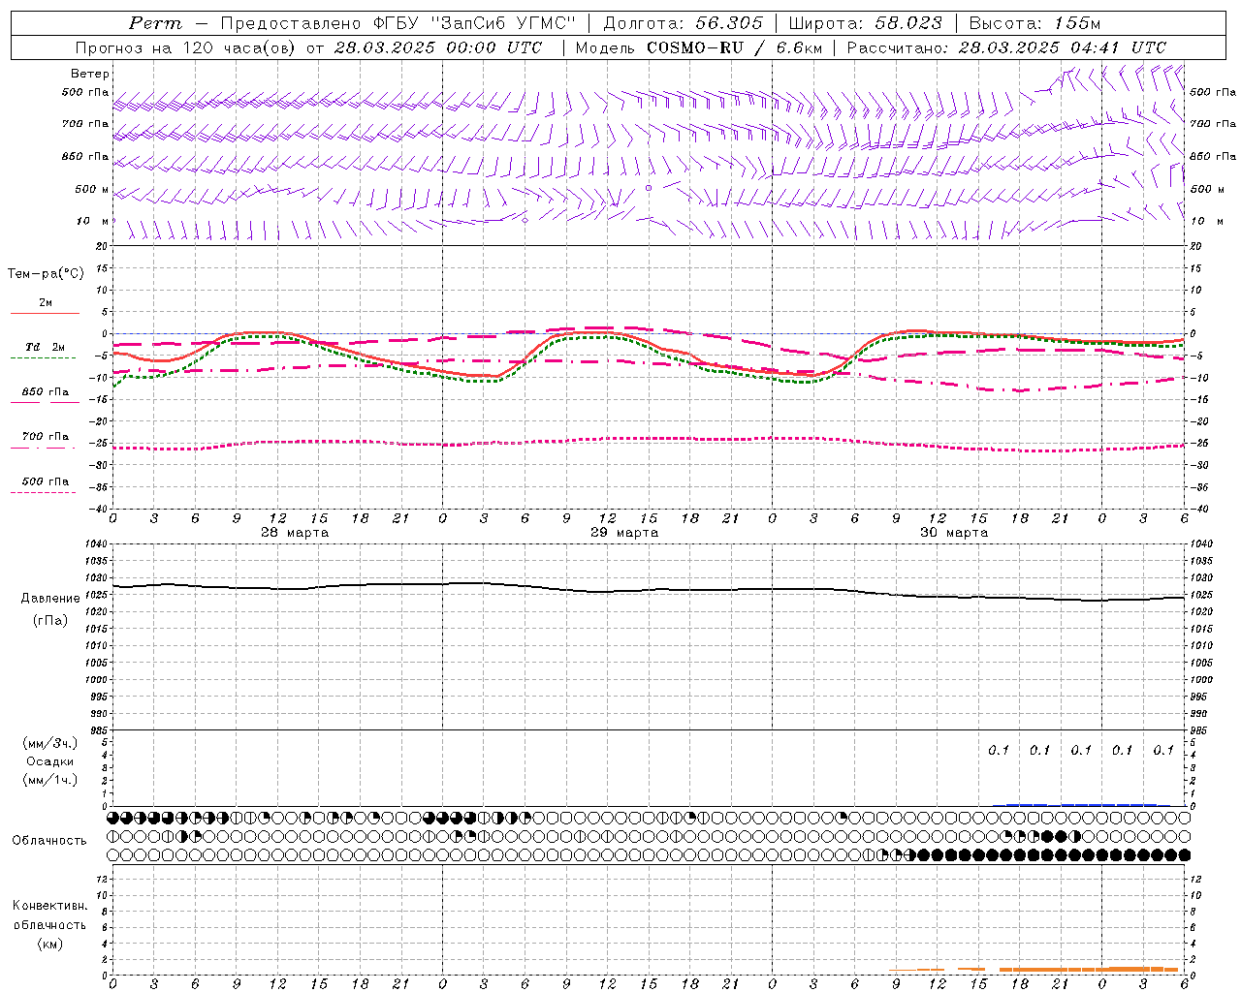Viewport: 1241px width, 992px height.
Task: Click the '28 марта' date label
Action: pos(295,533)
